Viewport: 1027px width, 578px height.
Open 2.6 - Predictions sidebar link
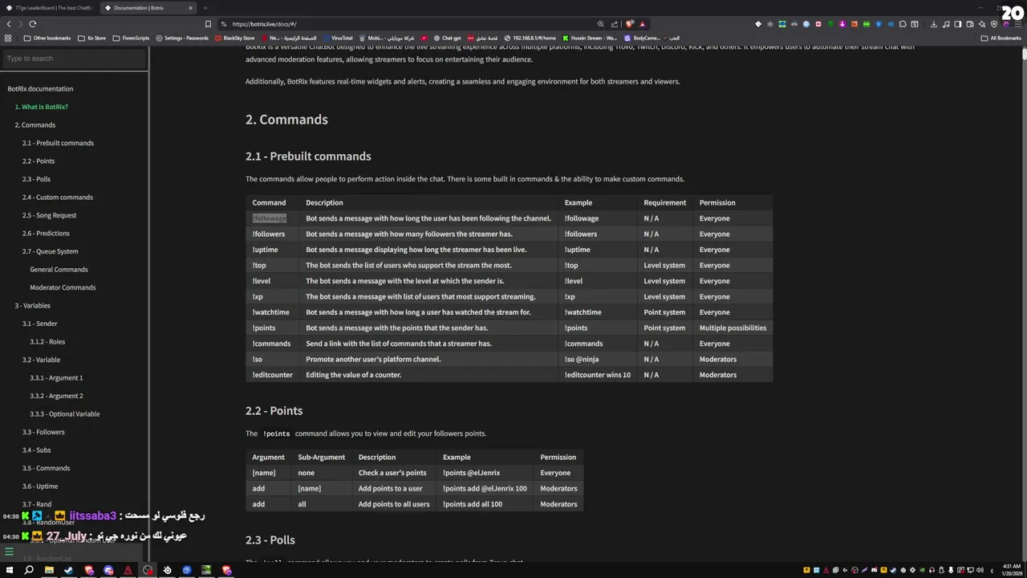tap(46, 234)
